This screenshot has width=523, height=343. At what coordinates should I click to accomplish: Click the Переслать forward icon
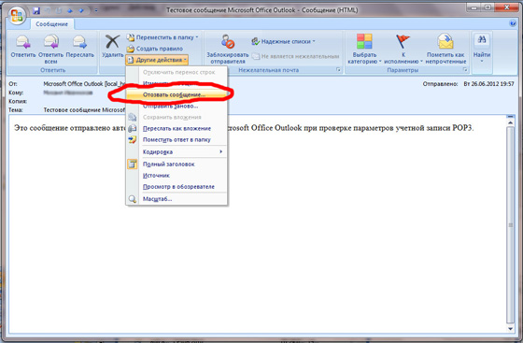coord(80,42)
